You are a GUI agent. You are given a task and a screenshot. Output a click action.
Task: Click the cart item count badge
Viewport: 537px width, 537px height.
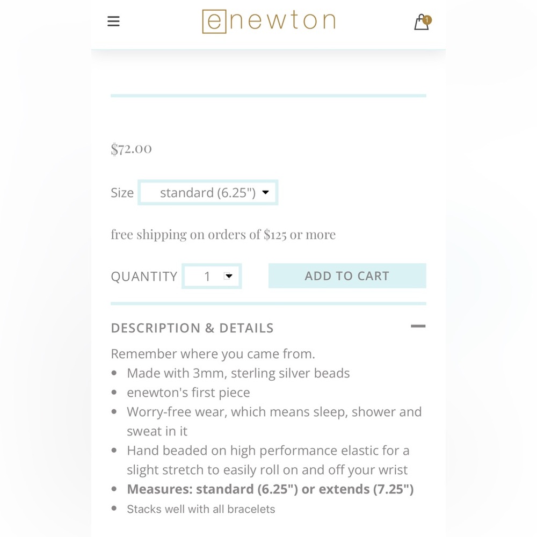click(427, 20)
